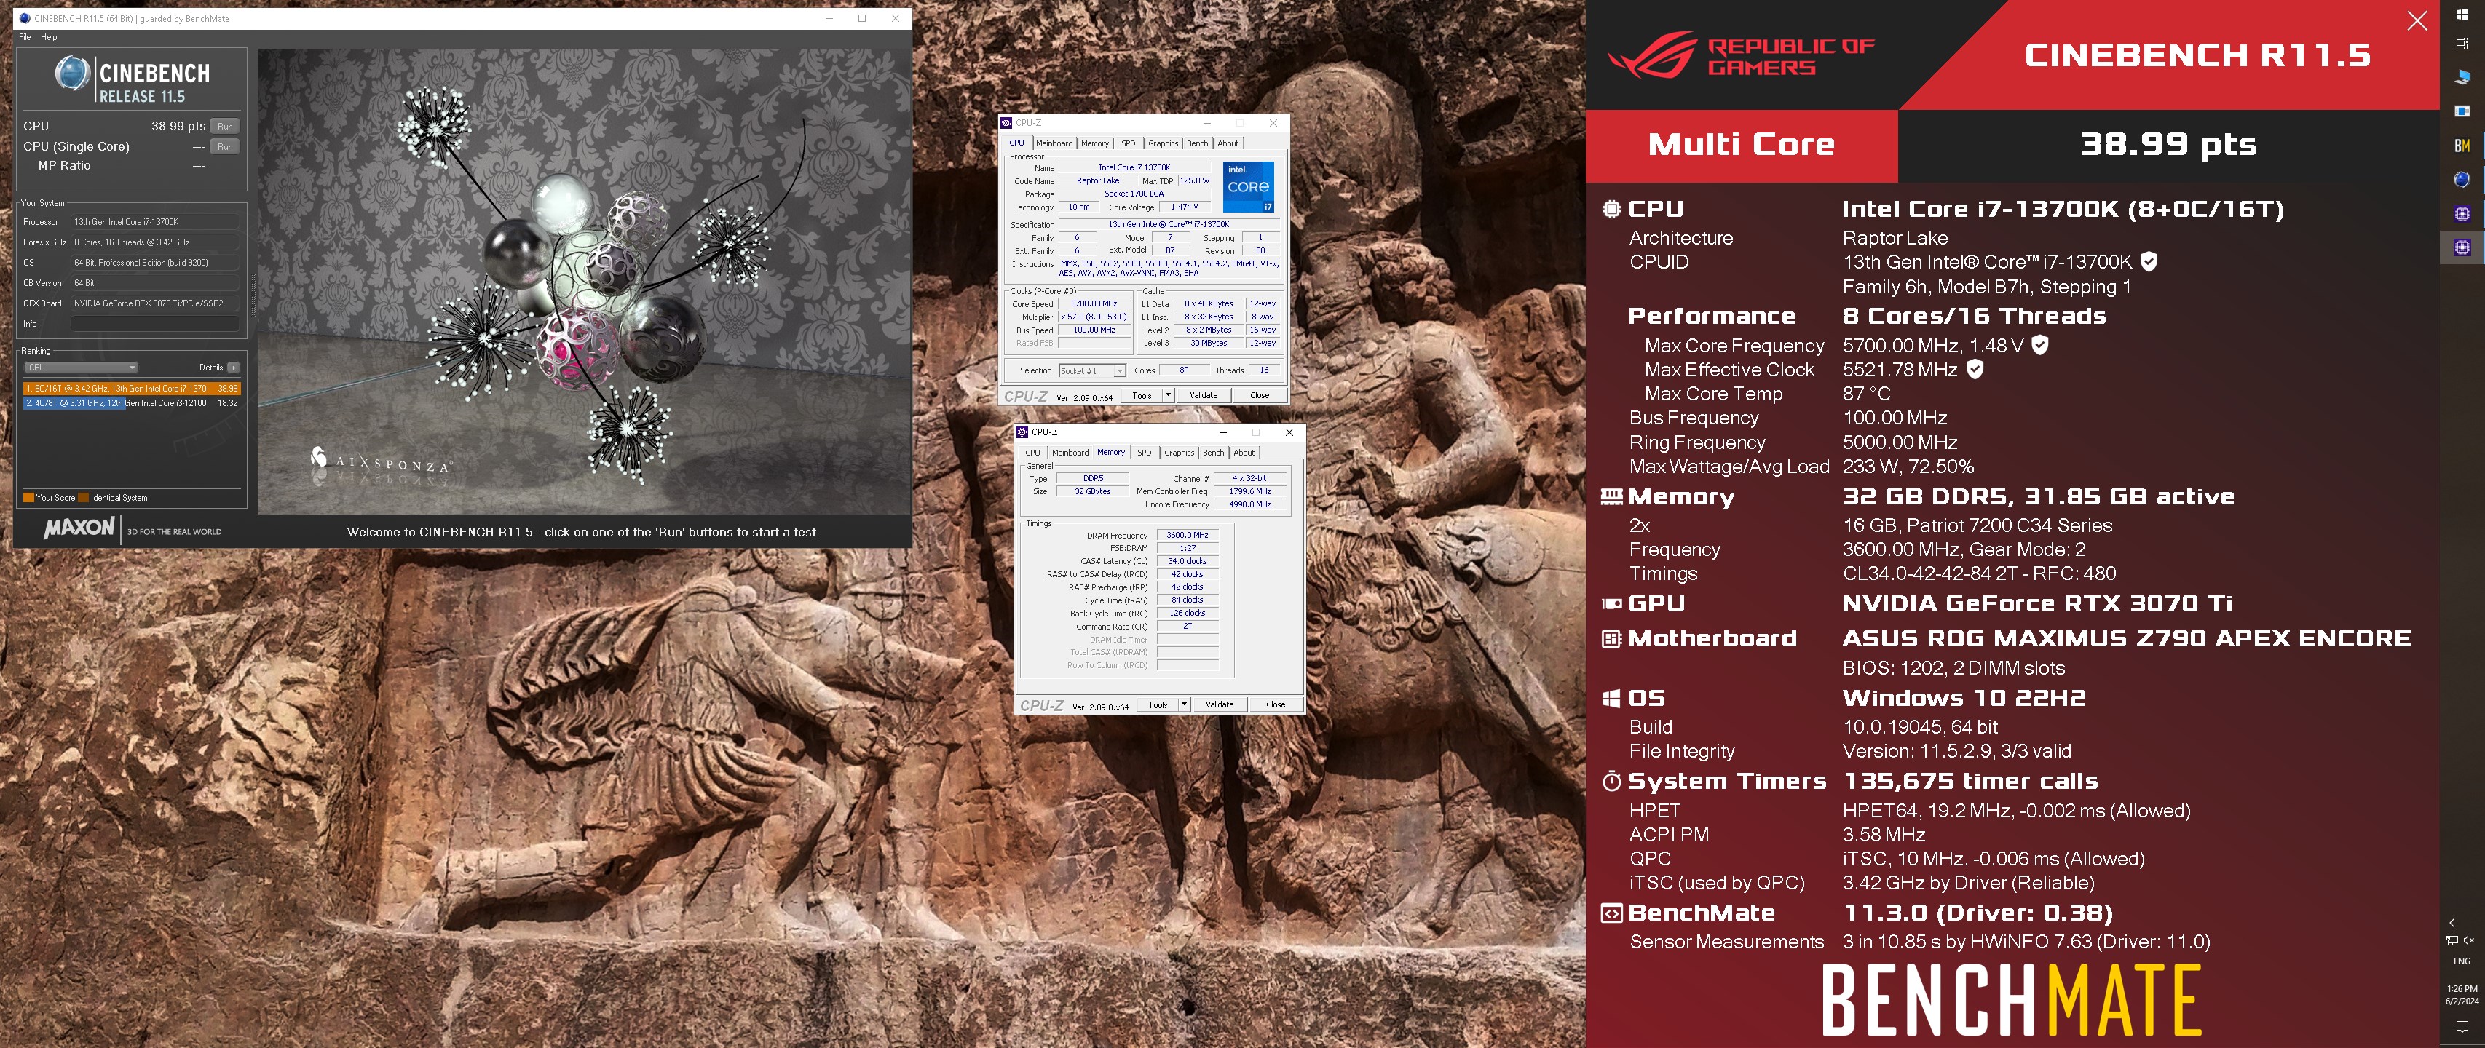Open Tools dropdown arrow in CPU-Z CPU window
Viewport: 2485px width, 1048px height.
click(1168, 395)
